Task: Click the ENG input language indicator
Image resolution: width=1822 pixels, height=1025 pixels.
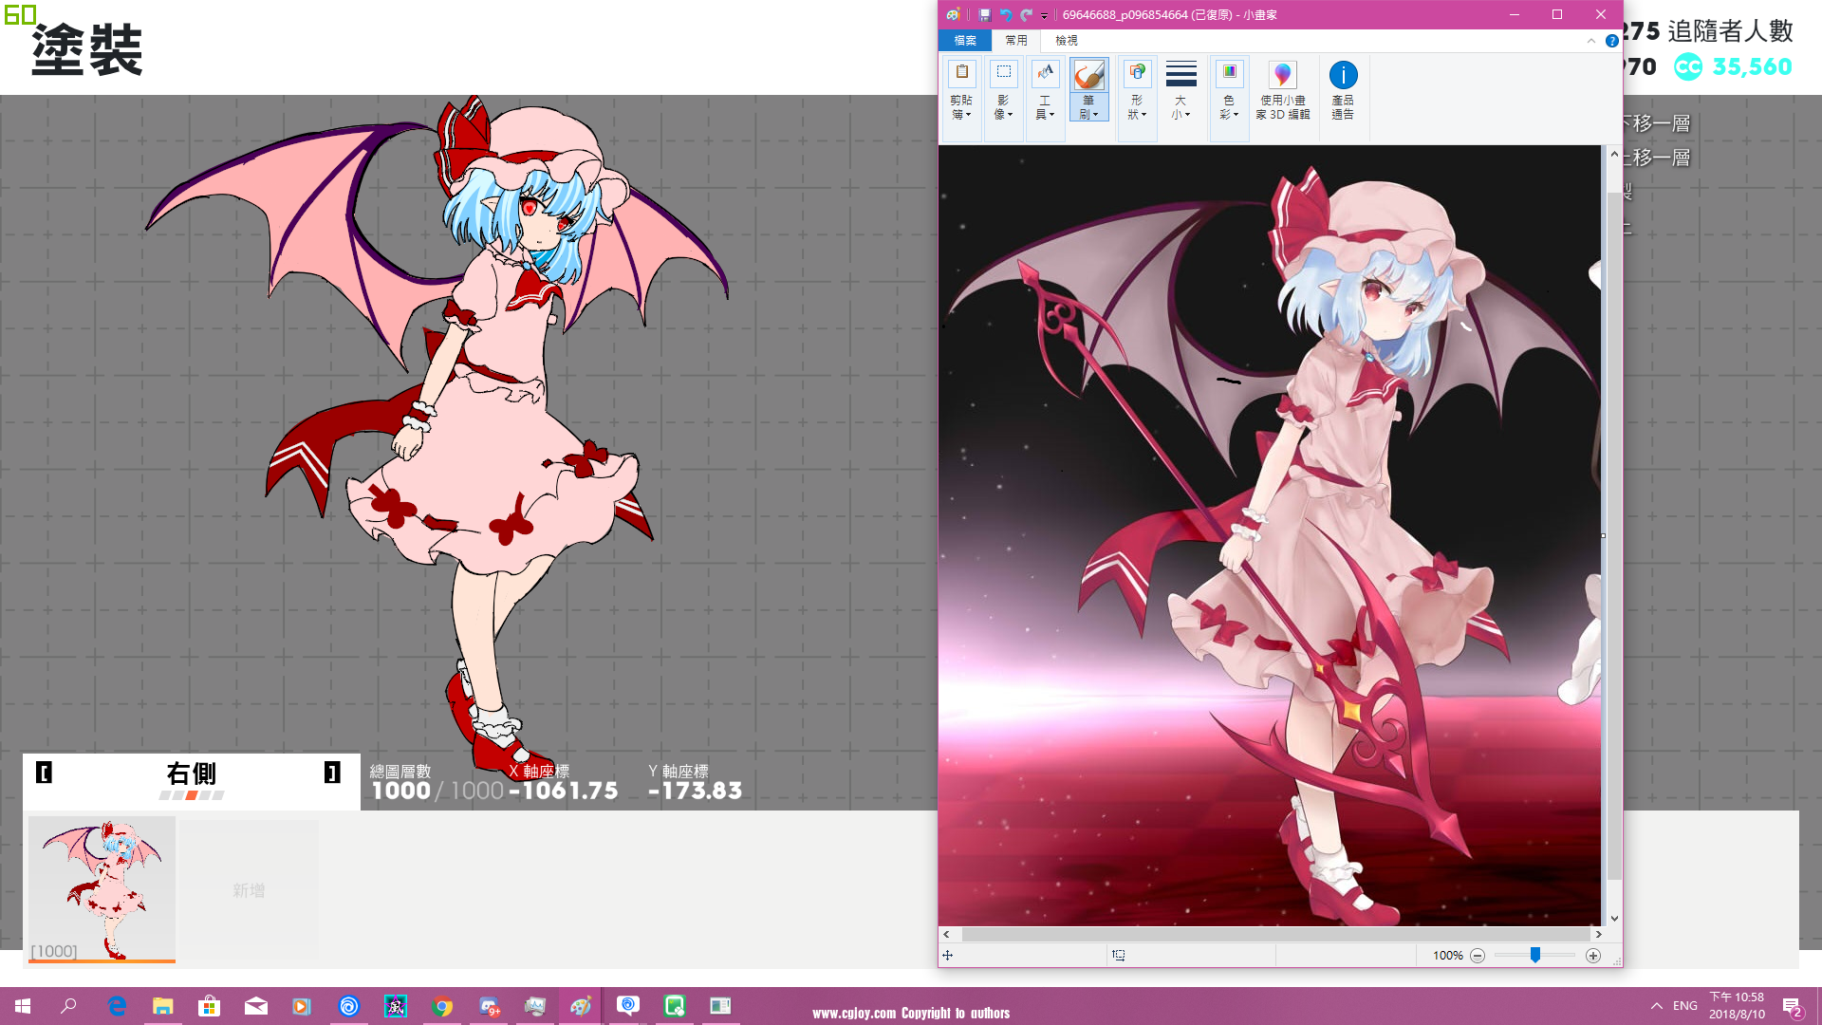Action: click(1685, 1006)
